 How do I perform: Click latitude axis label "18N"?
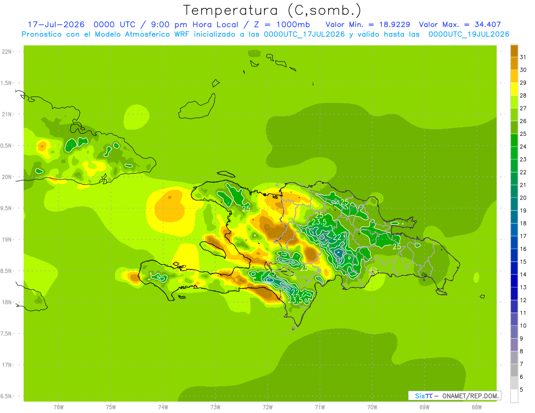click(x=8, y=302)
